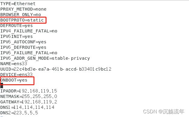Place cursor on PROXY_METHOD=none line

coord(23,9)
